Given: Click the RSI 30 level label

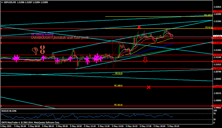Looking at the screenshot, I should point(215,119).
